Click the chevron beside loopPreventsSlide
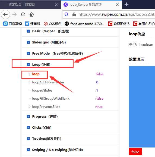The image size is (155, 157). coord(30,107)
